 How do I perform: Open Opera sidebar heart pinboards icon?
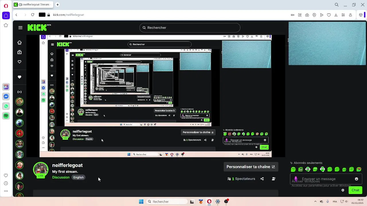(6, 175)
